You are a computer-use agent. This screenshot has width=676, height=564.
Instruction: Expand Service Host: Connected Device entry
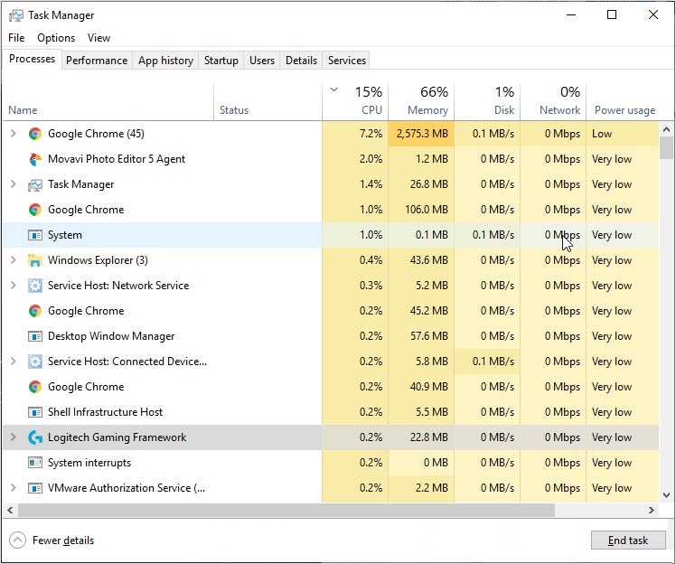[x=14, y=362]
